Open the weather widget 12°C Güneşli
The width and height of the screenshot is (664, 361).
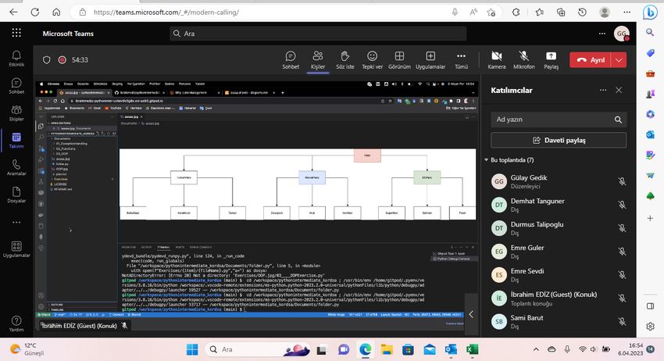click(27, 349)
